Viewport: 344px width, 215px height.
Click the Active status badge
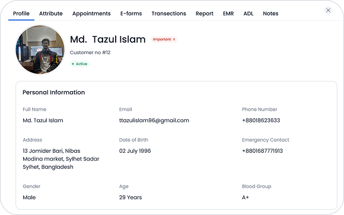(79, 64)
